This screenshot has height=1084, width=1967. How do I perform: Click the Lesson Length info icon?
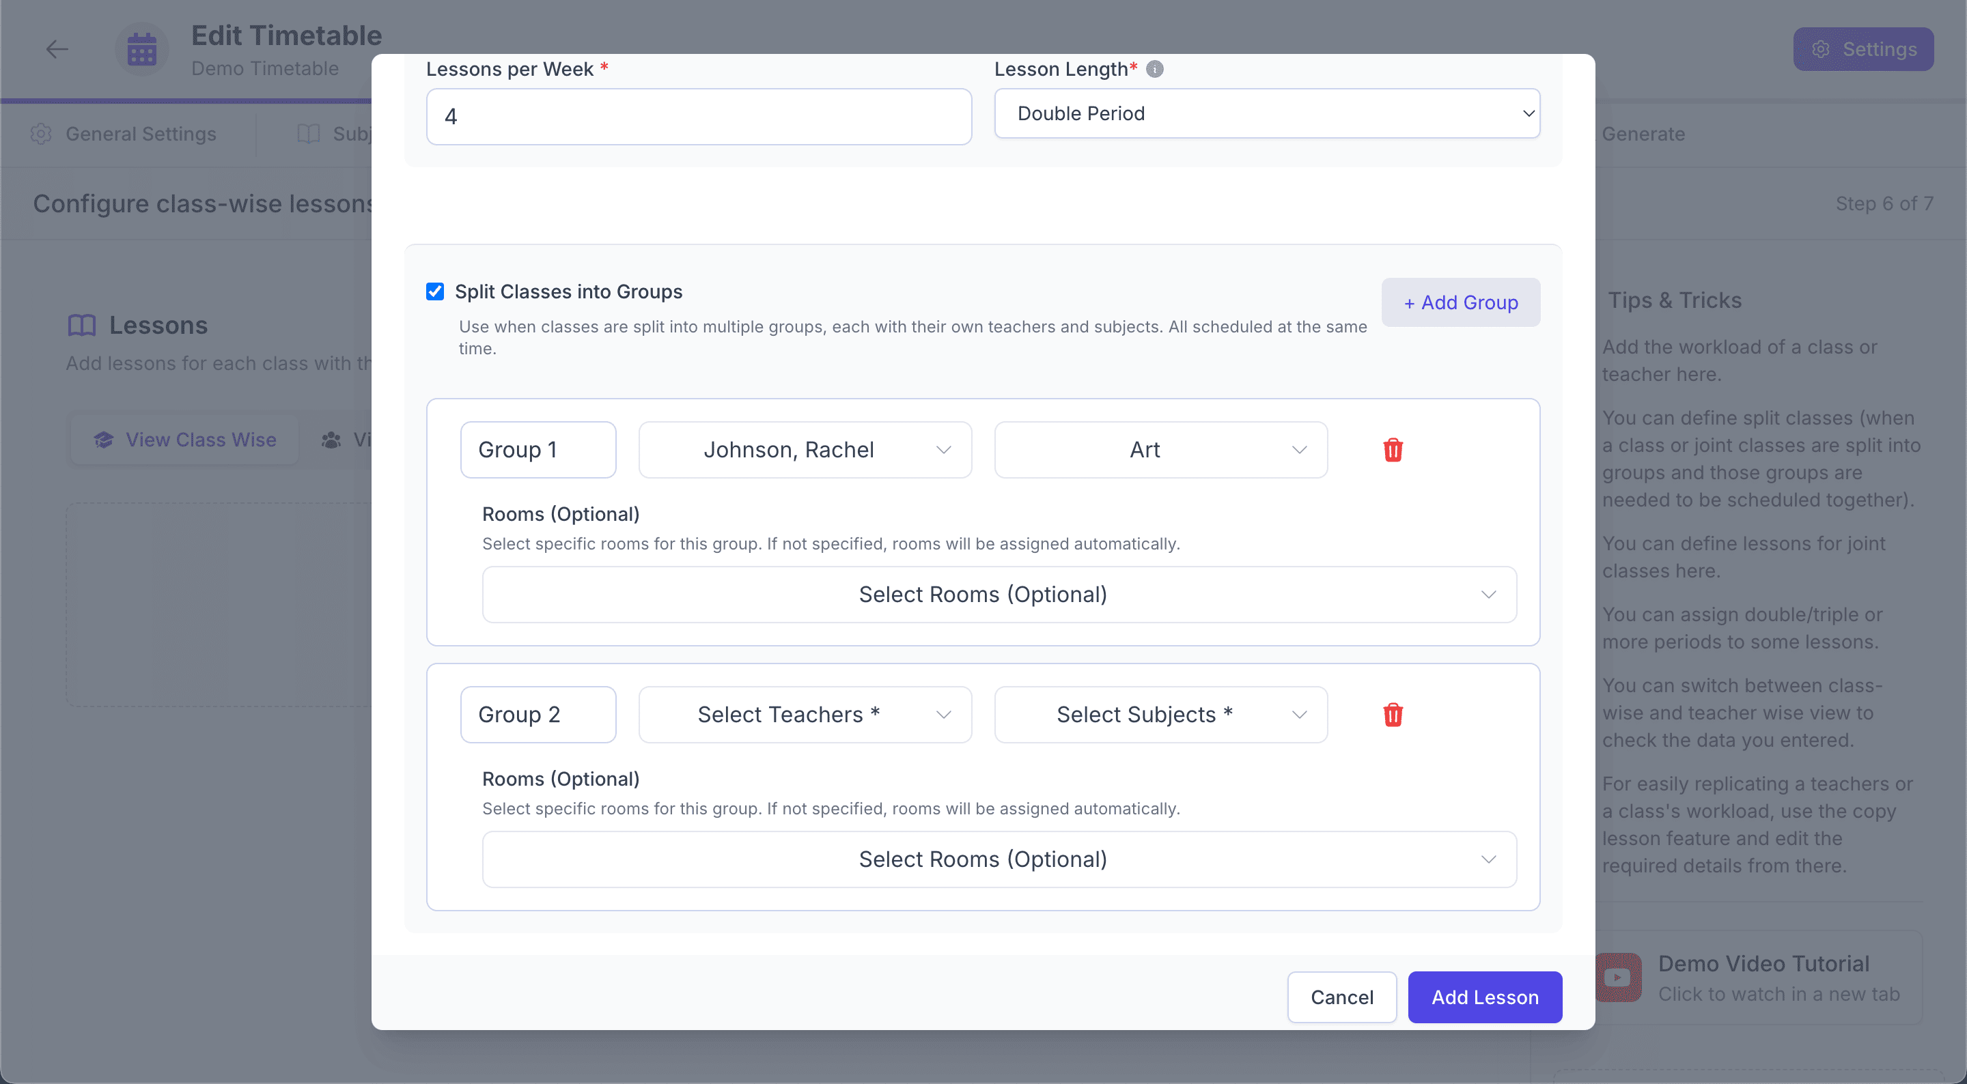click(x=1154, y=70)
